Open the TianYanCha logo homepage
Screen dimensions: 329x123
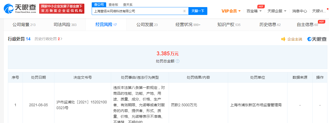pos(20,9)
